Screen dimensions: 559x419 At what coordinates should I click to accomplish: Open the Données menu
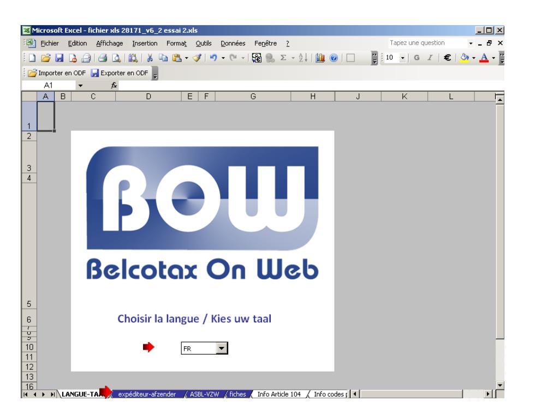click(x=233, y=44)
